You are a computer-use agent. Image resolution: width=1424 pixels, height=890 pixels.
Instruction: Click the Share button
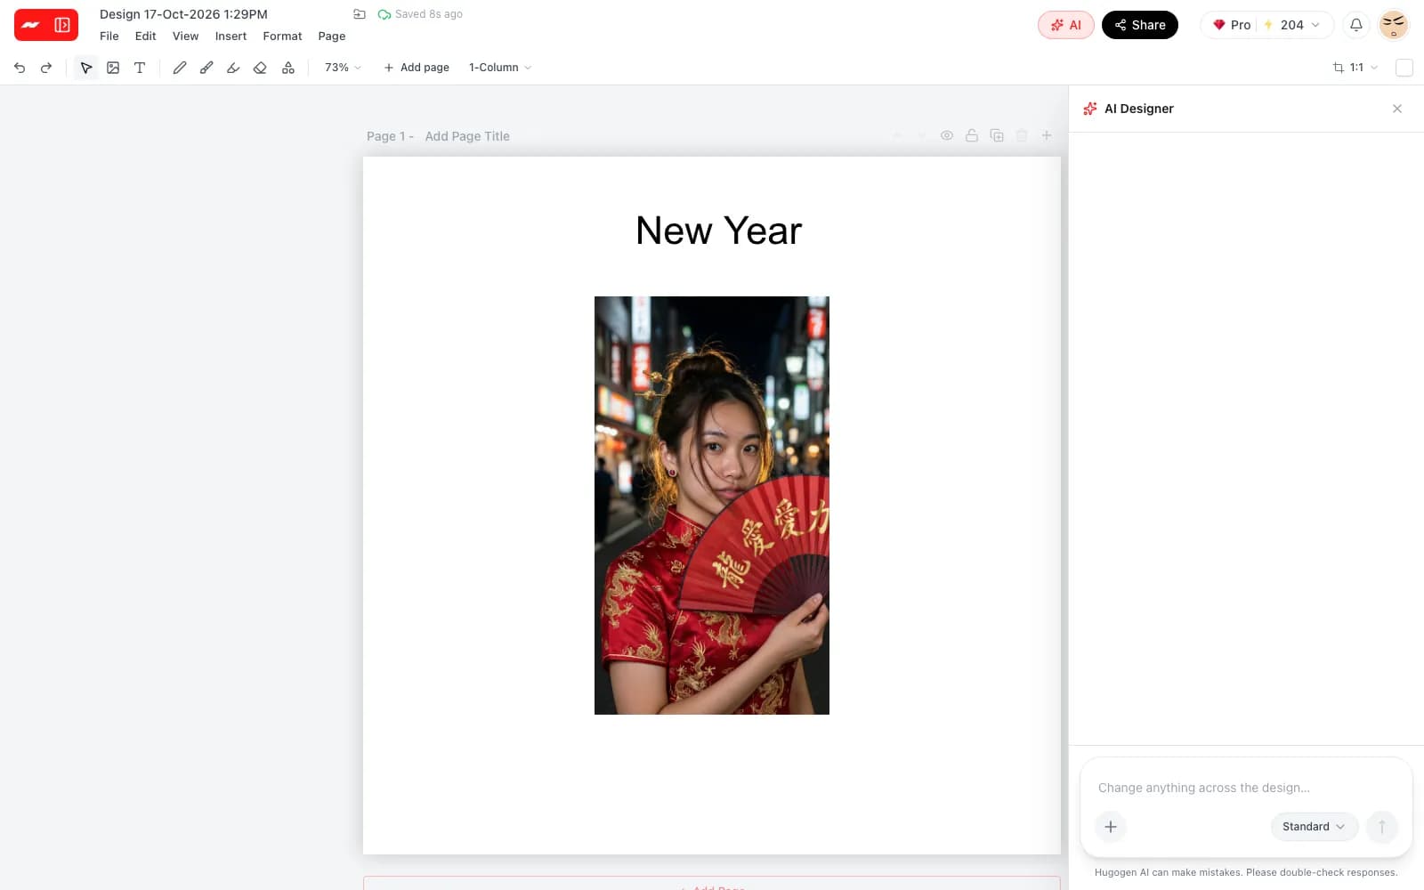(1140, 25)
